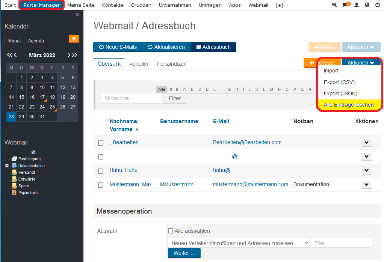Focus the Titel input field
This screenshot has width=384, height=262.
tap(342, 243)
